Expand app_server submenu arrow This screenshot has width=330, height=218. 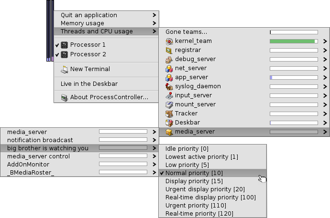click(x=325, y=77)
